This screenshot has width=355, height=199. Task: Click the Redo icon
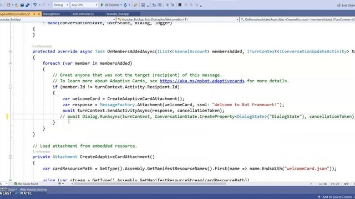(44, 5)
